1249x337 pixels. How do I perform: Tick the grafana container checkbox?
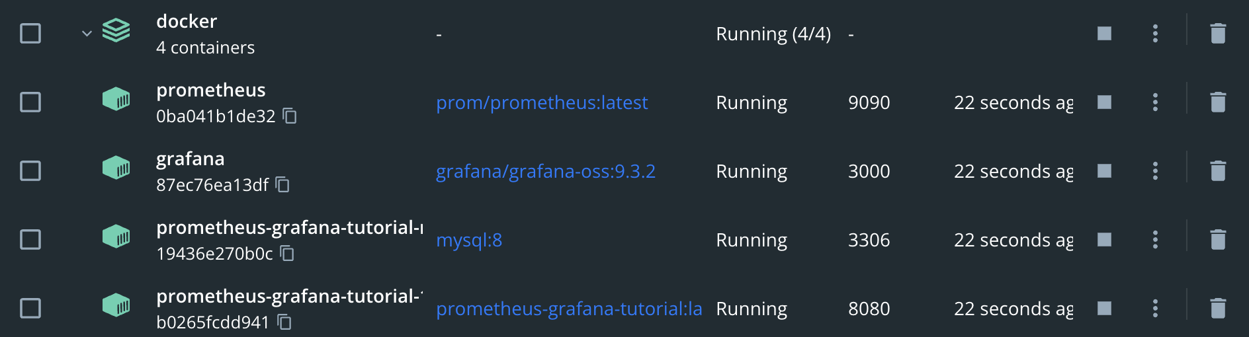pos(30,171)
